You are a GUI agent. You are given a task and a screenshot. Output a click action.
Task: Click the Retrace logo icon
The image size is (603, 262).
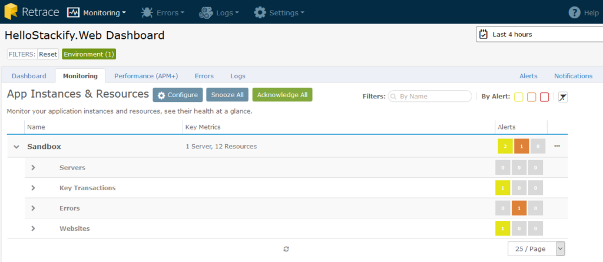(11, 12)
